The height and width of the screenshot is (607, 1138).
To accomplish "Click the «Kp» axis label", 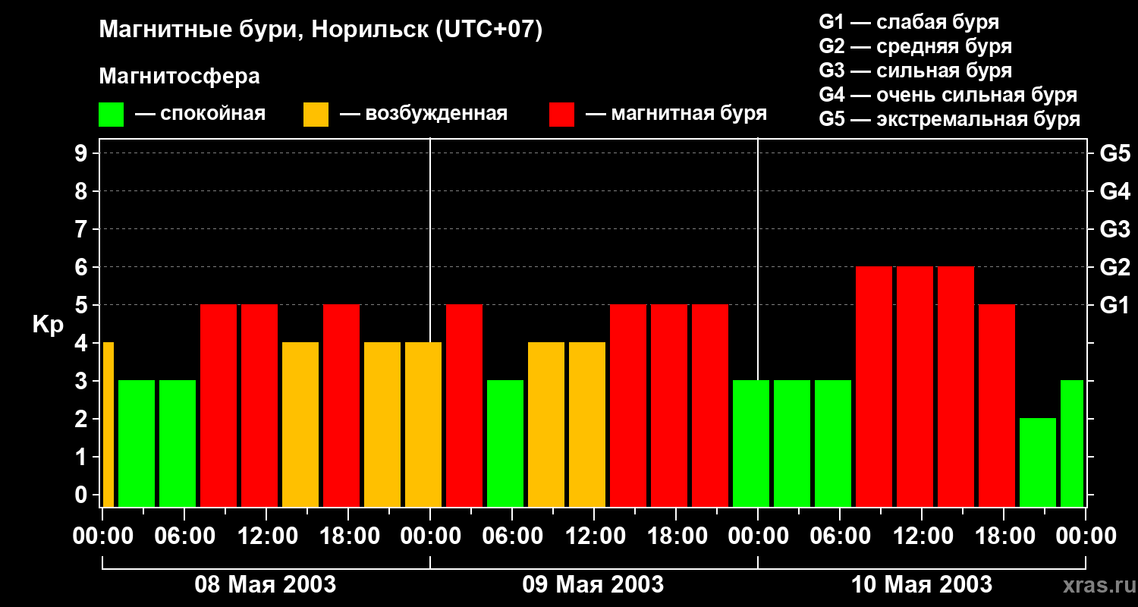I will click(48, 326).
